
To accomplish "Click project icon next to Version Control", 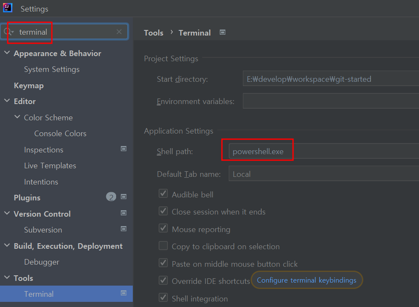I will 123,213.
